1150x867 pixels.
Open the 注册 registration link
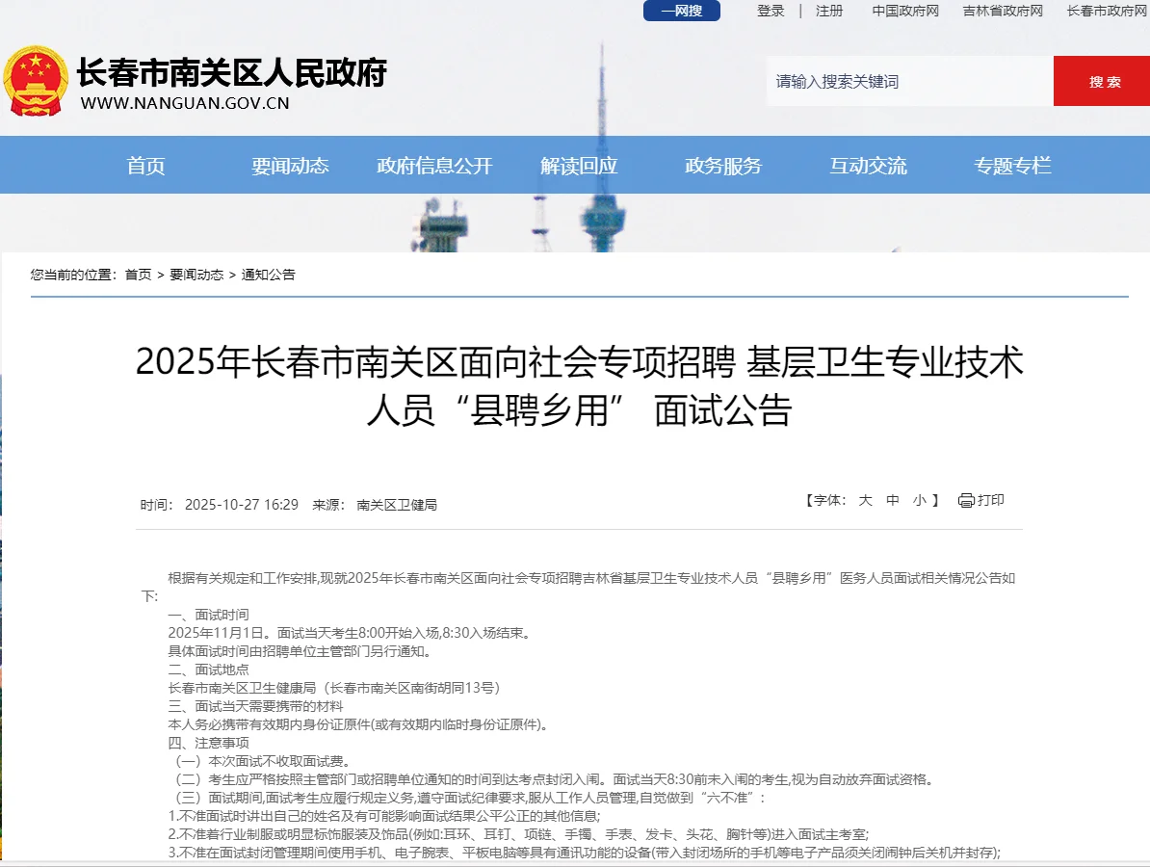(x=829, y=11)
